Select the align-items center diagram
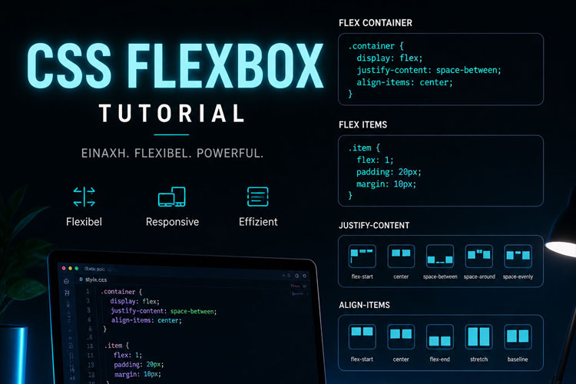 [401, 336]
